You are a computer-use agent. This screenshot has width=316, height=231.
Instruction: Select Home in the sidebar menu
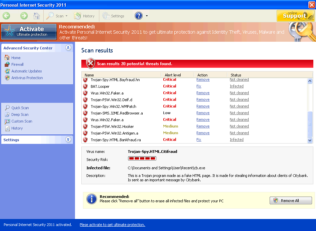pyautogui.click(x=15, y=58)
